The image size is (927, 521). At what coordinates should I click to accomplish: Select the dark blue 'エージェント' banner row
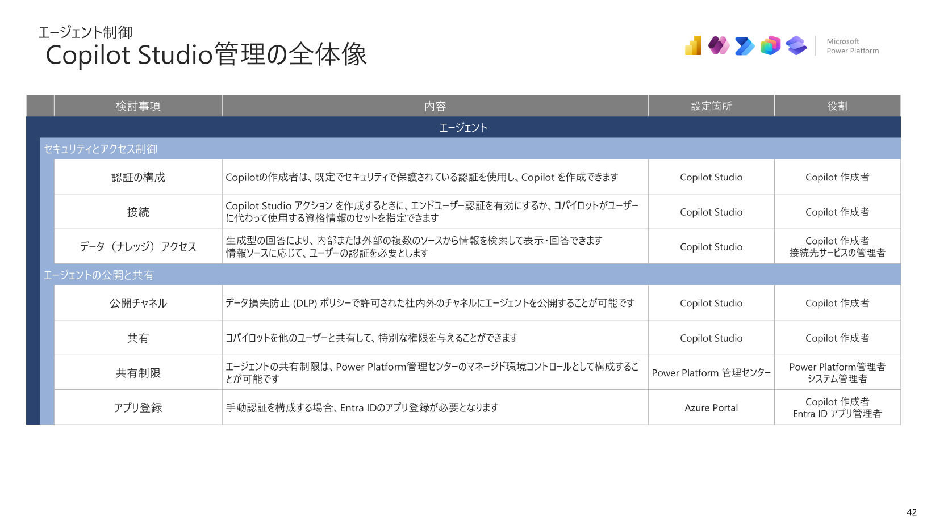click(x=463, y=127)
